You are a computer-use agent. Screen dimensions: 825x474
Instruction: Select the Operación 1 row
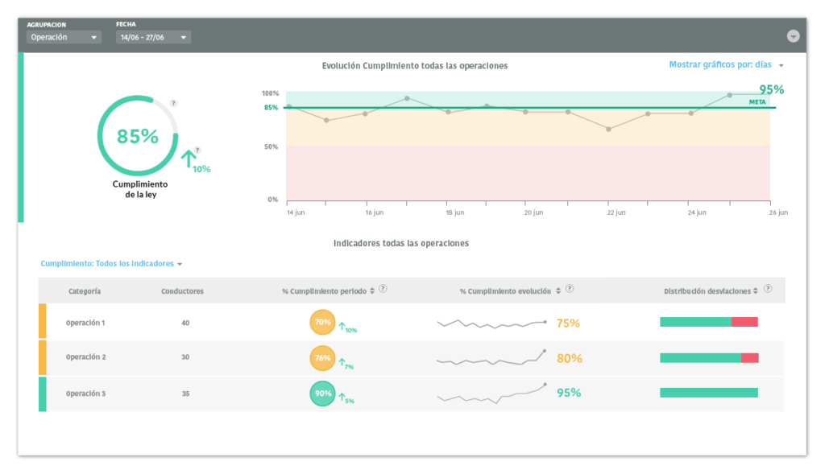click(x=85, y=323)
